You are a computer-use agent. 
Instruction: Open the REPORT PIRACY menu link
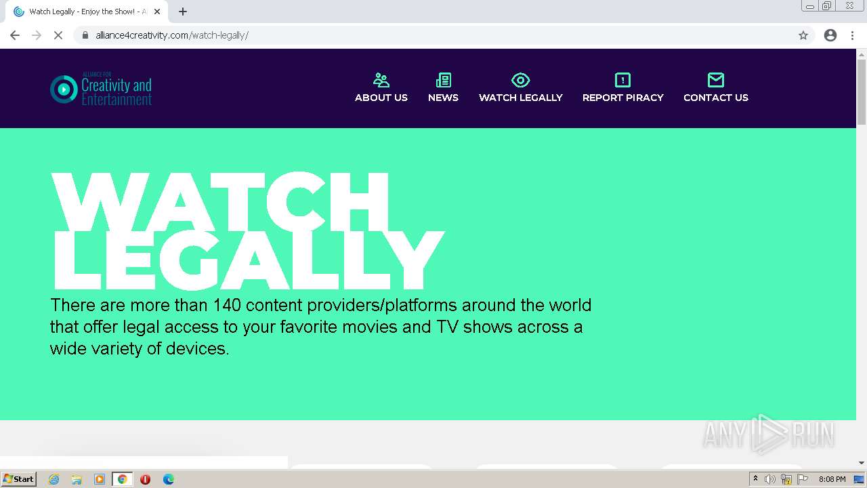point(623,98)
